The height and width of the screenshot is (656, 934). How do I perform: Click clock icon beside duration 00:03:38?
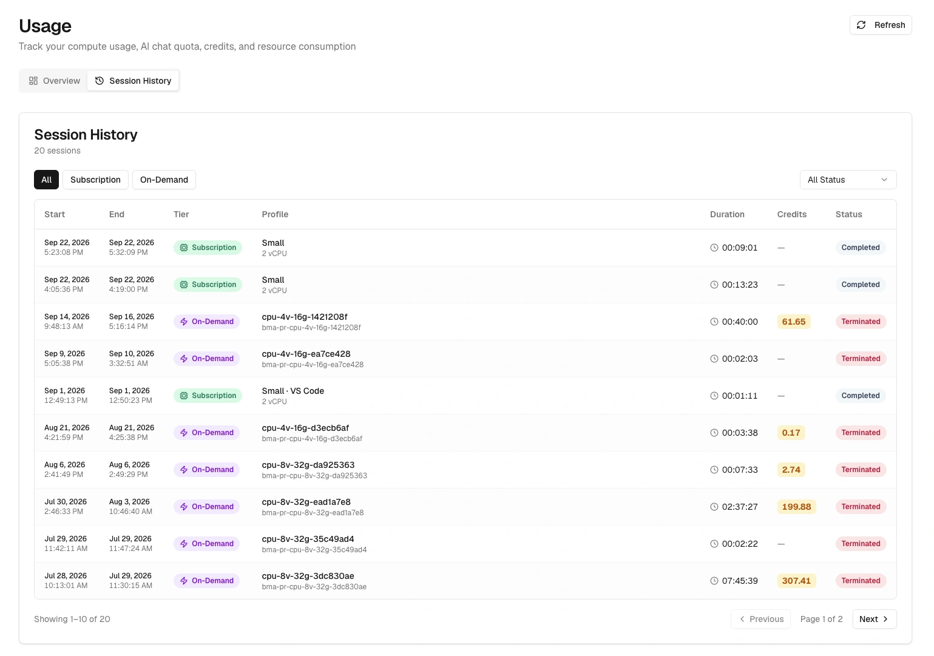pyautogui.click(x=714, y=433)
